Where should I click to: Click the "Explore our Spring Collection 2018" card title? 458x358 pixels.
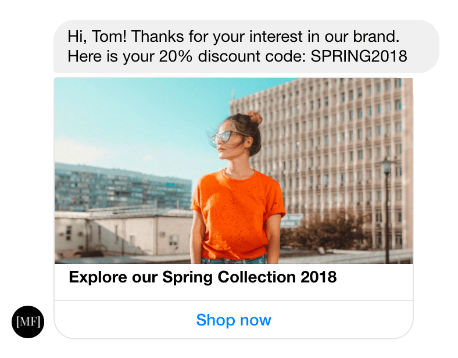[202, 277]
